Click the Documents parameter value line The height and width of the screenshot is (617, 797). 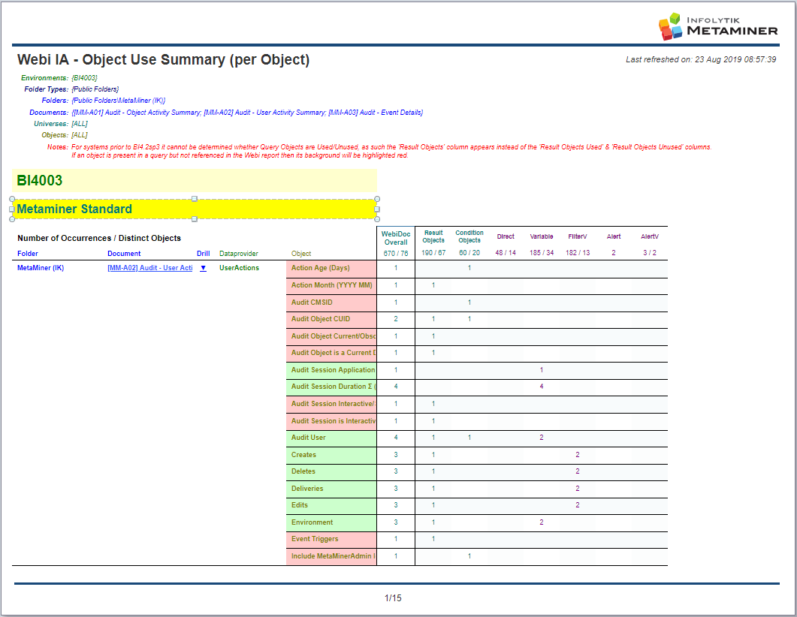[x=247, y=113]
